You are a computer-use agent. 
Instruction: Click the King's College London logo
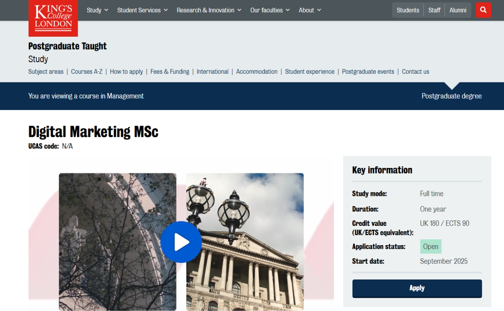[x=53, y=18]
